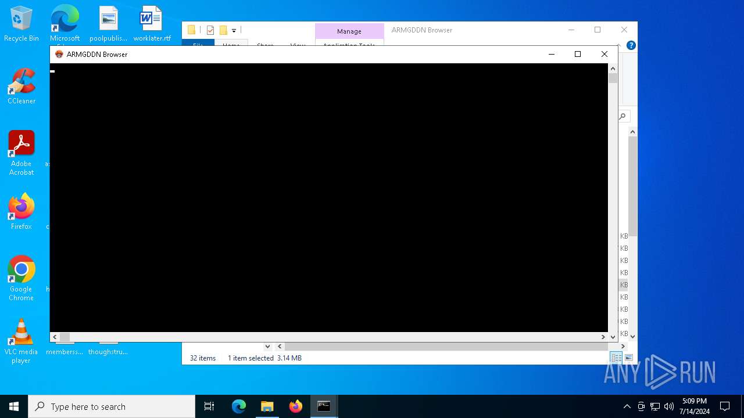Click the network status tray icon
The height and width of the screenshot is (418, 744).
655,406
